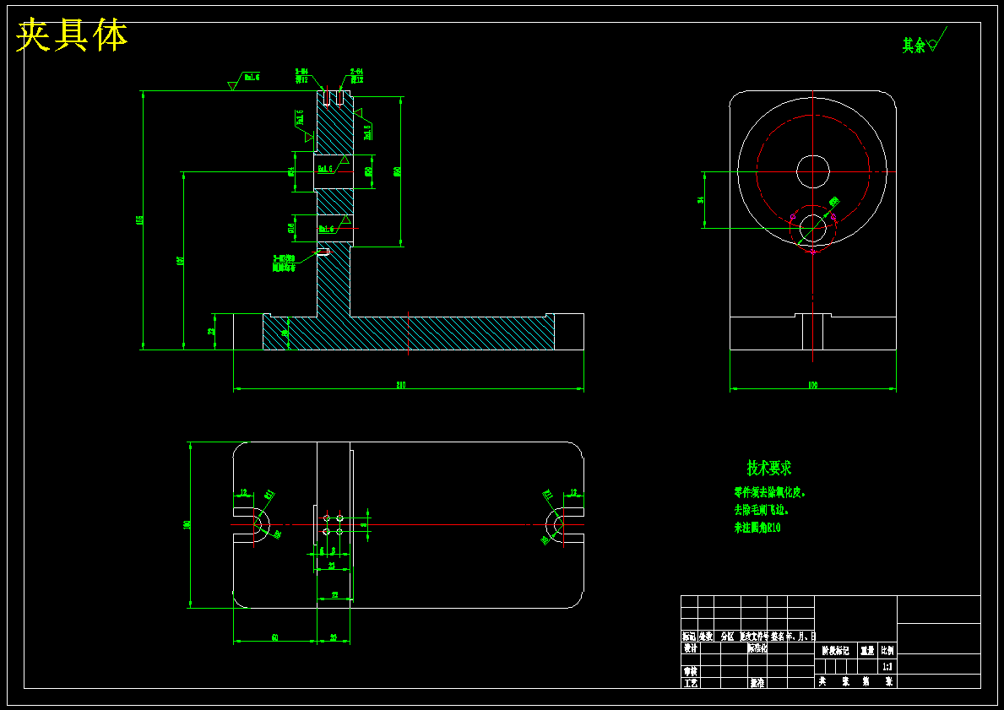This screenshot has height=710, width=1004.
Task: Click the 比例 header cell
Action: pyautogui.click(x=888, y=650)
